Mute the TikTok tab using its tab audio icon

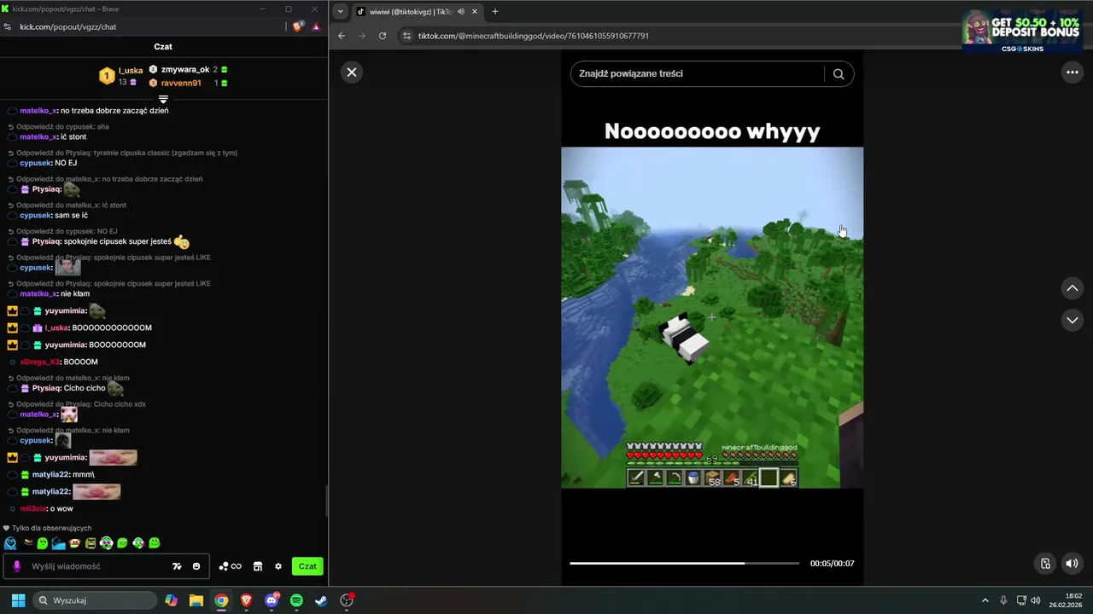point(461,12)
